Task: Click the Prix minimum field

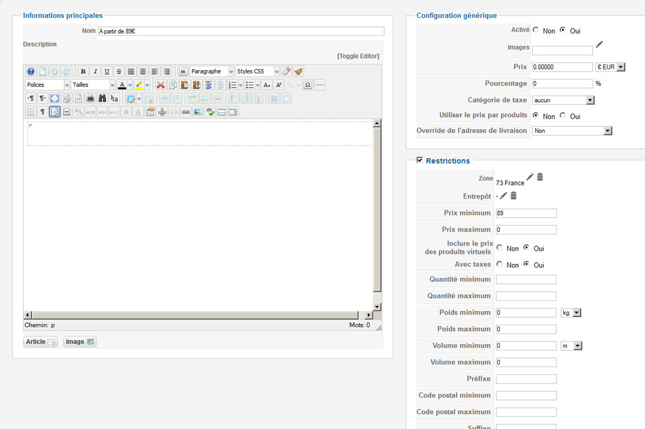Action: click(526, 213)
